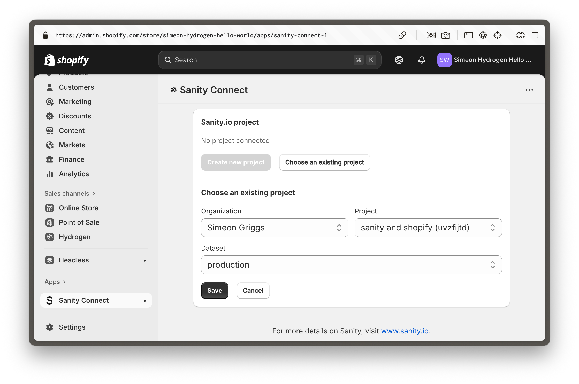This screenshot has height=384, width=579.
Task: Click the Settings gear icon
Action: pos(50,327)
